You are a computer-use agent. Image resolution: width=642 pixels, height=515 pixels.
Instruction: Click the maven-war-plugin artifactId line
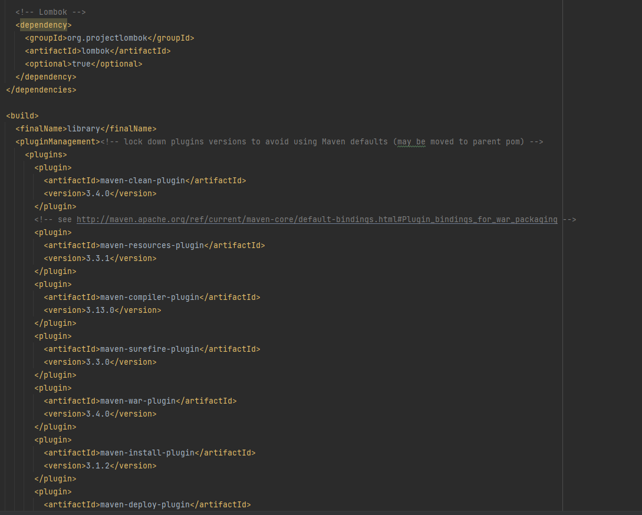coord(140,401)
